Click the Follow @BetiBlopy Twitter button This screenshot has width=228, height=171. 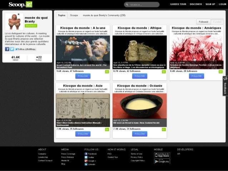coord(25,49)
